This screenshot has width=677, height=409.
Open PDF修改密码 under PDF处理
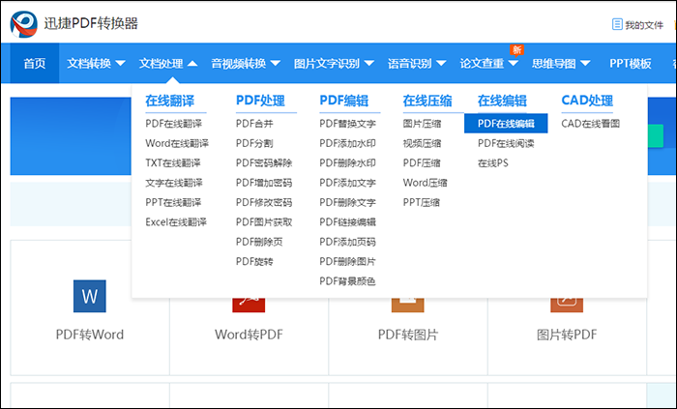coord(264,202)
